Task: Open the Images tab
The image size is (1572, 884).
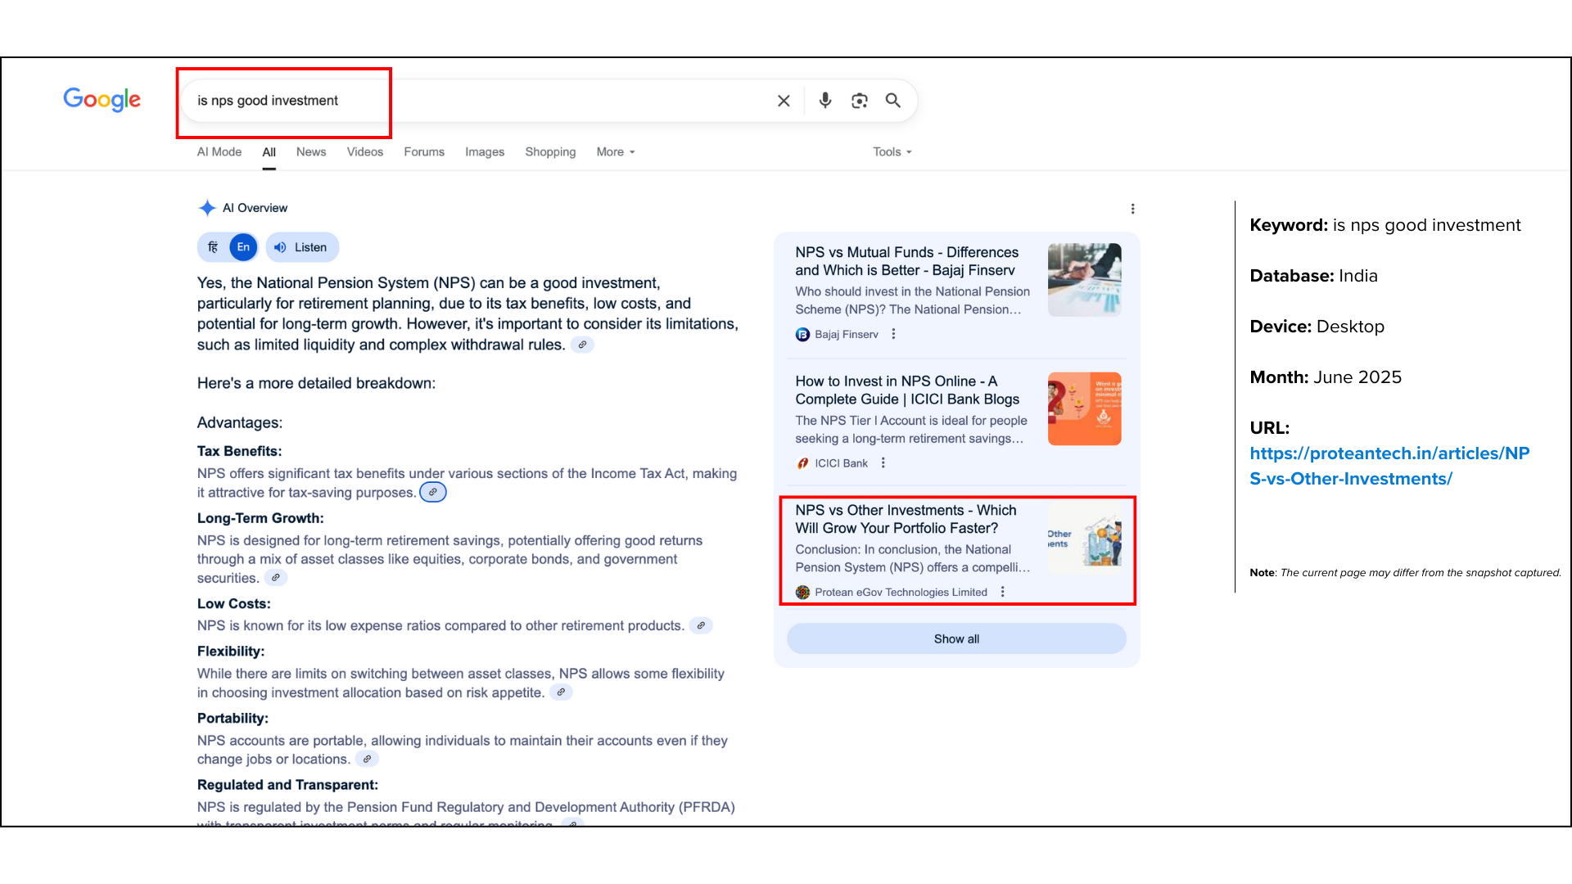Action: [485, 152]
